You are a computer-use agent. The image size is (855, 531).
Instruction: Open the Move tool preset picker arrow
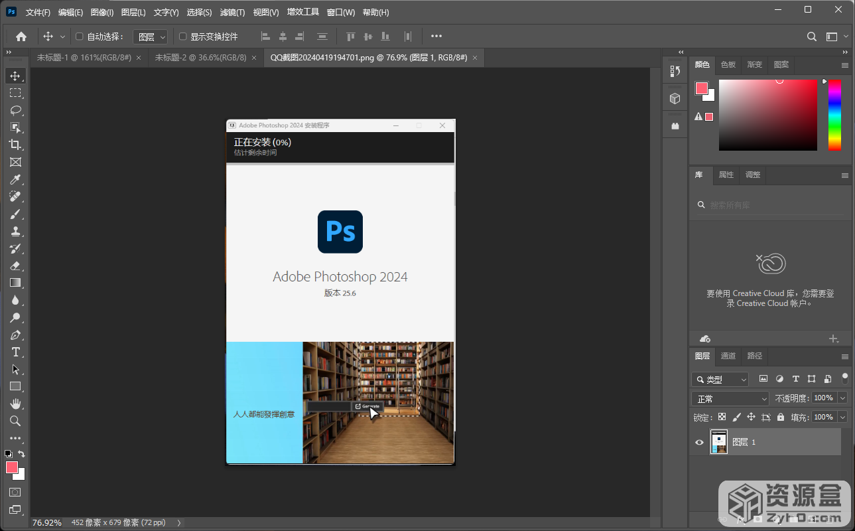(63, 37)
